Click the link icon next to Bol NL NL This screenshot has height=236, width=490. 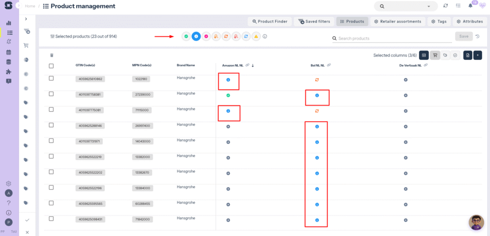coord(329,65)
